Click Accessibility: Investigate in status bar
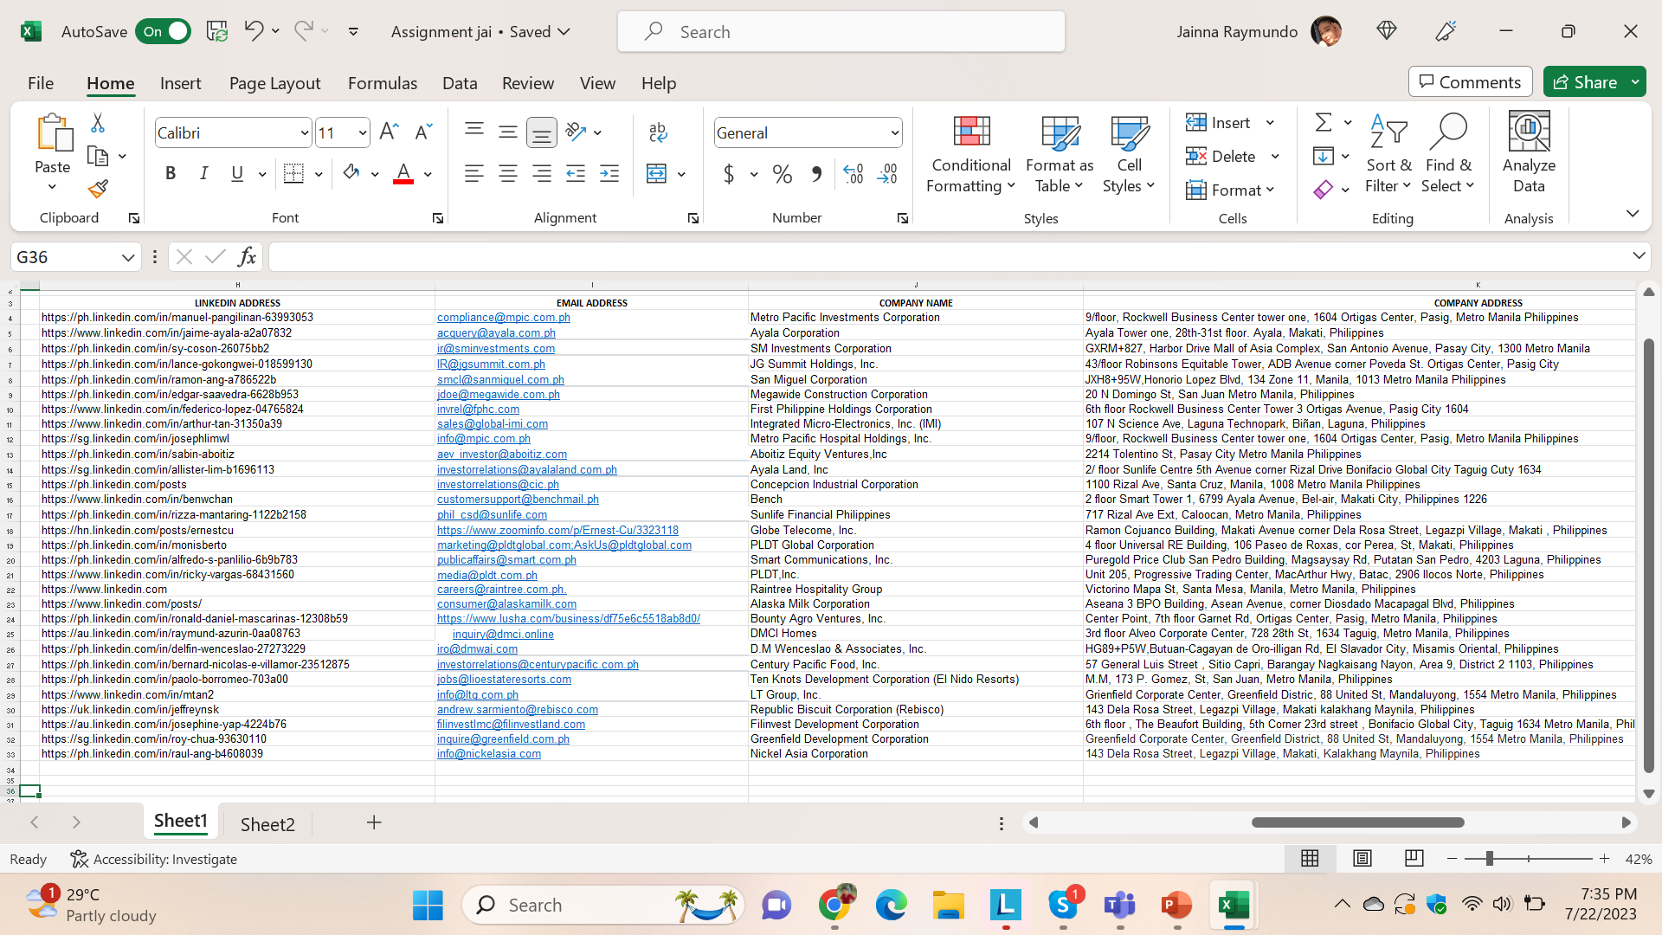This screenshot has height=935, width=1662. (153, 859)
